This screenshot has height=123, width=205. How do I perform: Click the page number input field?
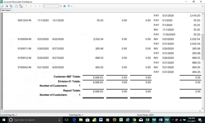pyautogui.click(x=51, y=6)
